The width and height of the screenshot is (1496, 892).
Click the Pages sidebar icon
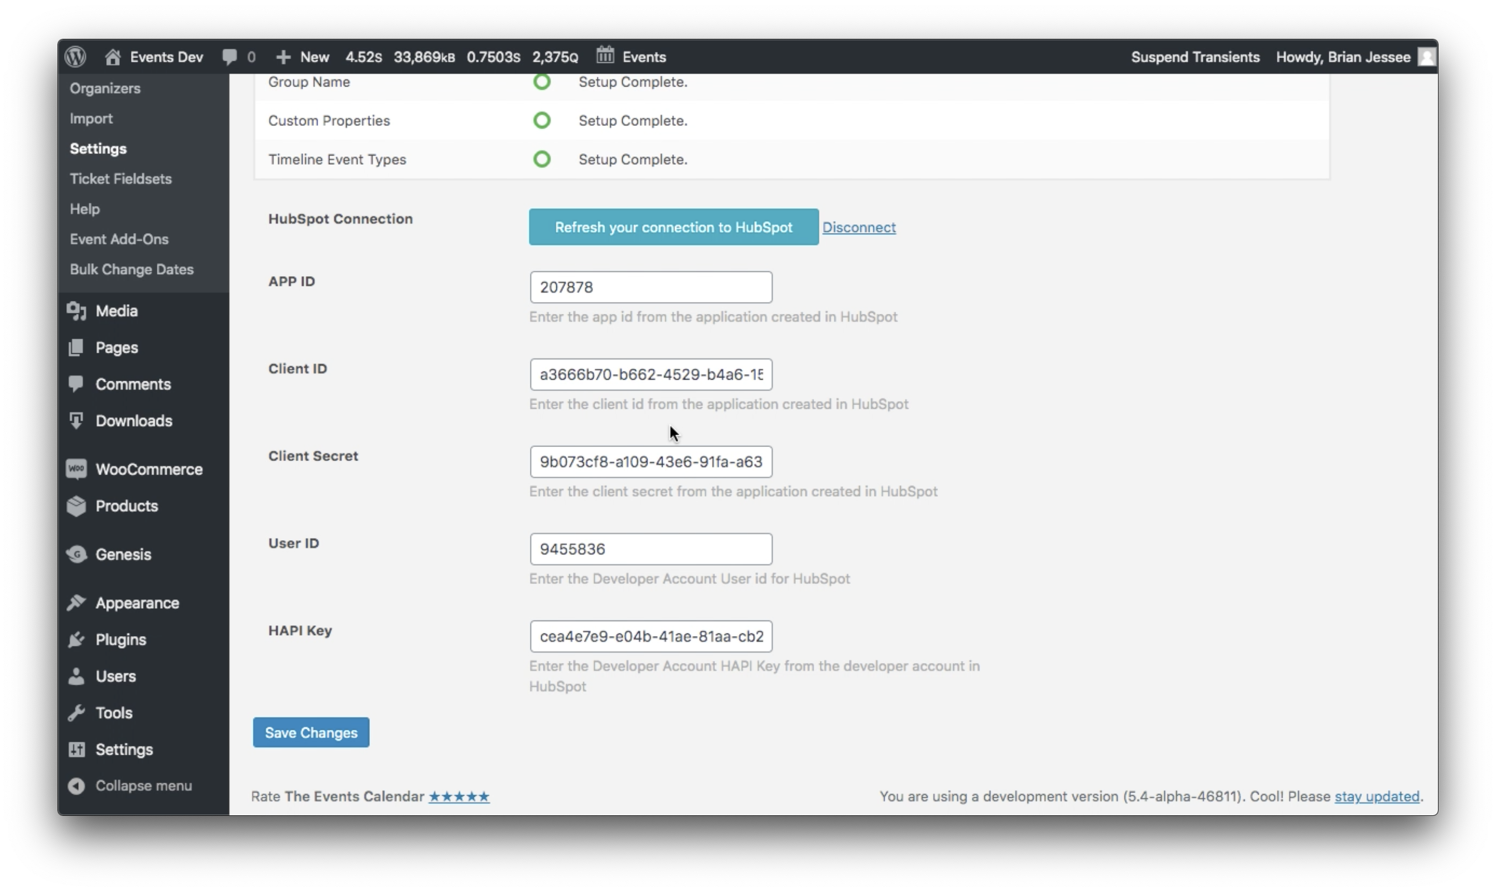coord(76,348)
